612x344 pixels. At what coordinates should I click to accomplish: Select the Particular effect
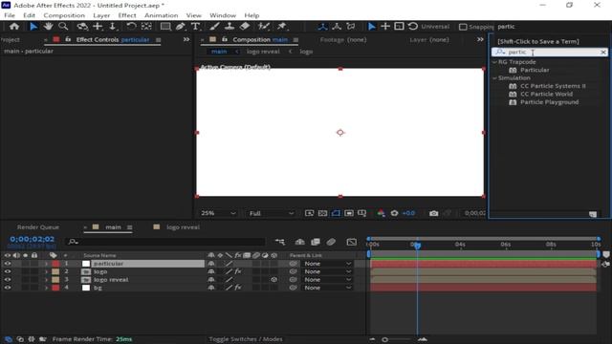coord(535,70)
